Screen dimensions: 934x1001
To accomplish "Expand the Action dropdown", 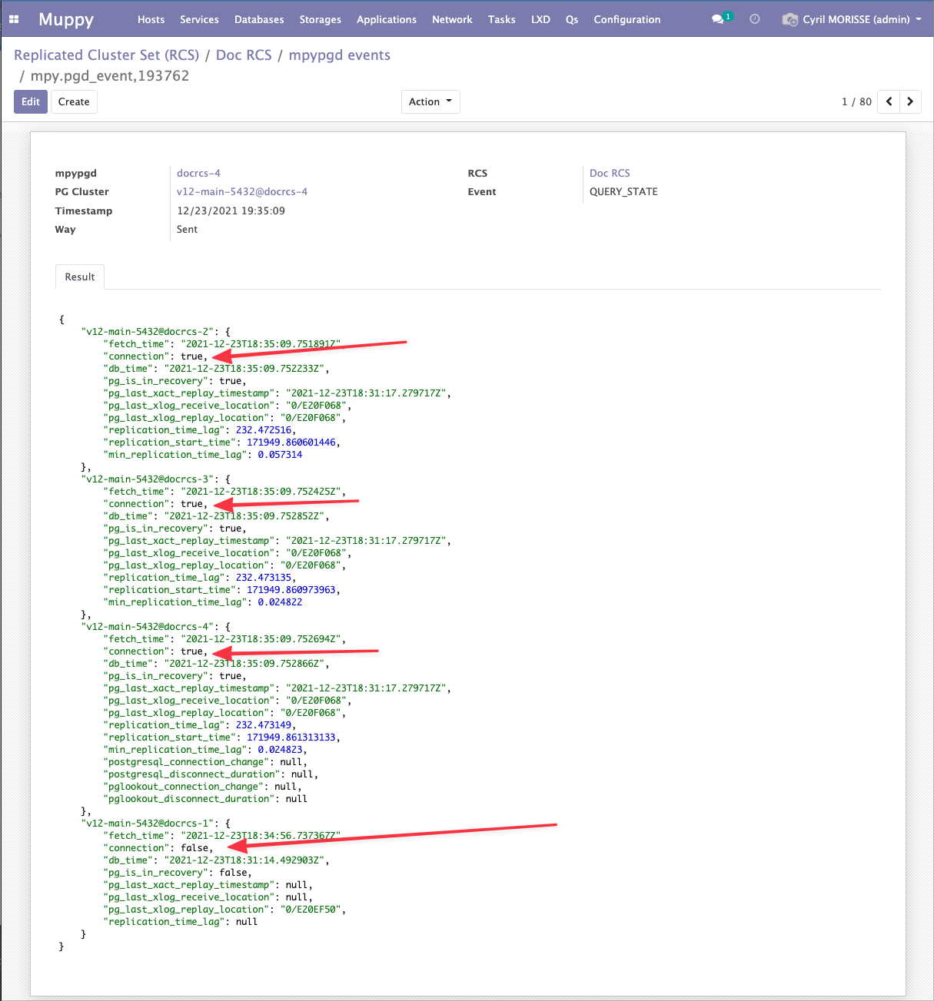I will tap(430, 101).
